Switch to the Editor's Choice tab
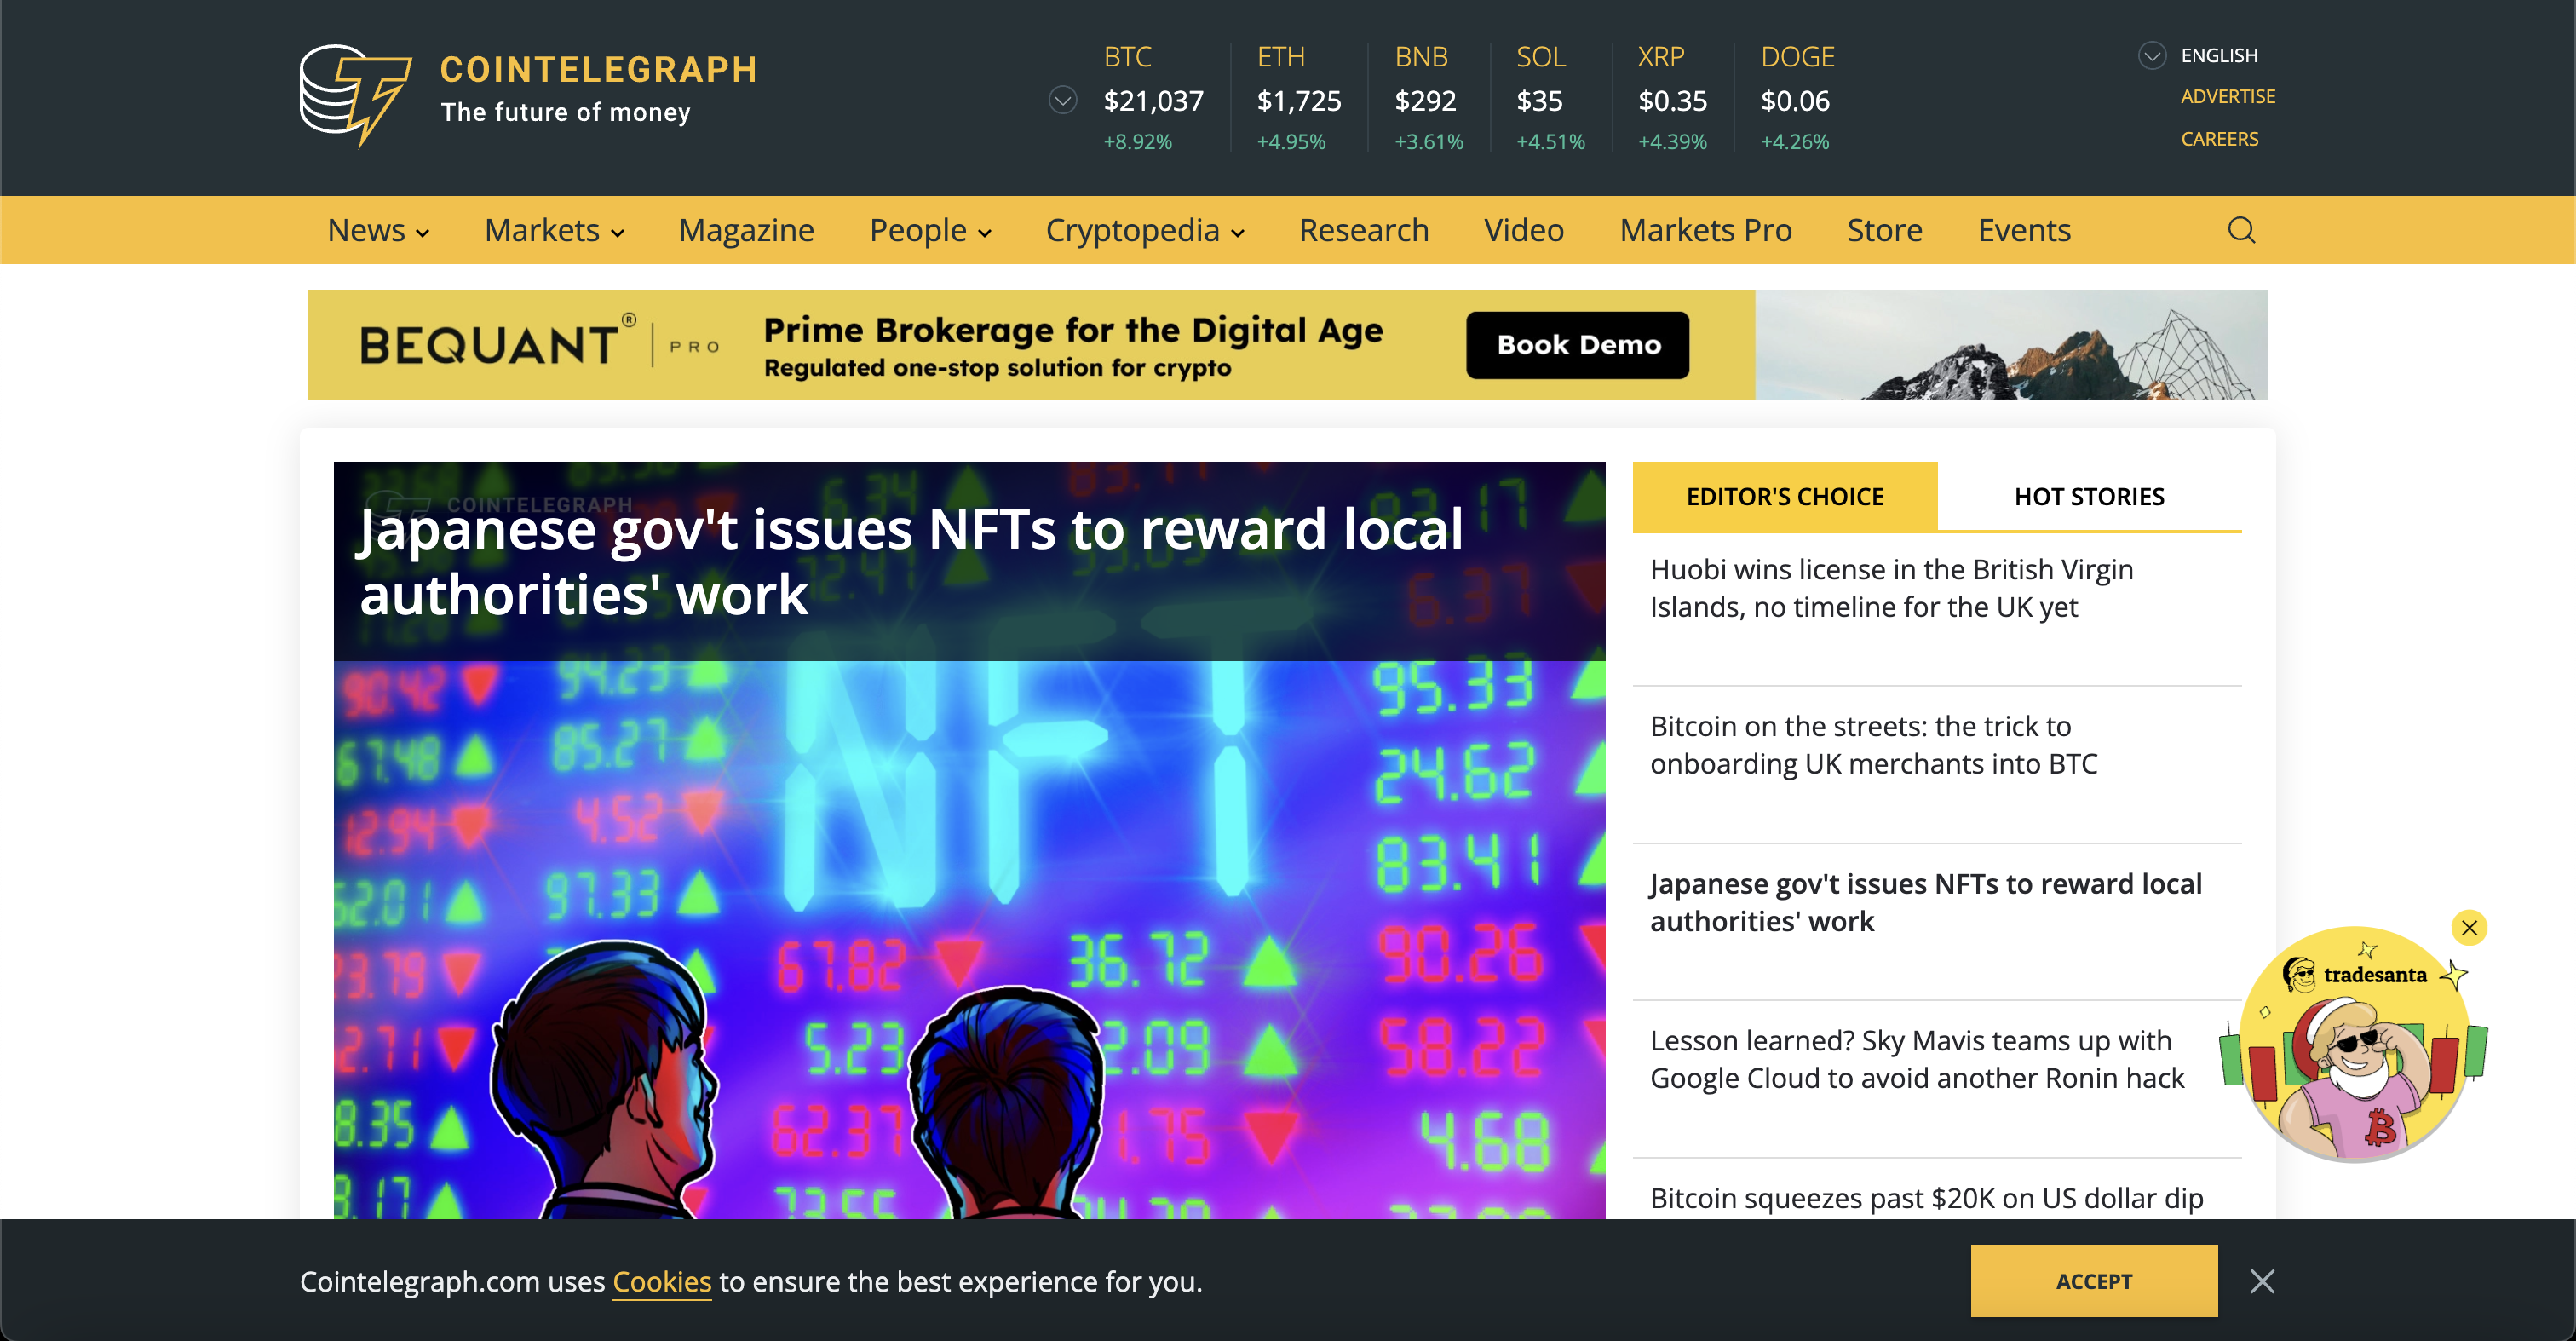2576x1341 pixels. [x=1785, y=496]
